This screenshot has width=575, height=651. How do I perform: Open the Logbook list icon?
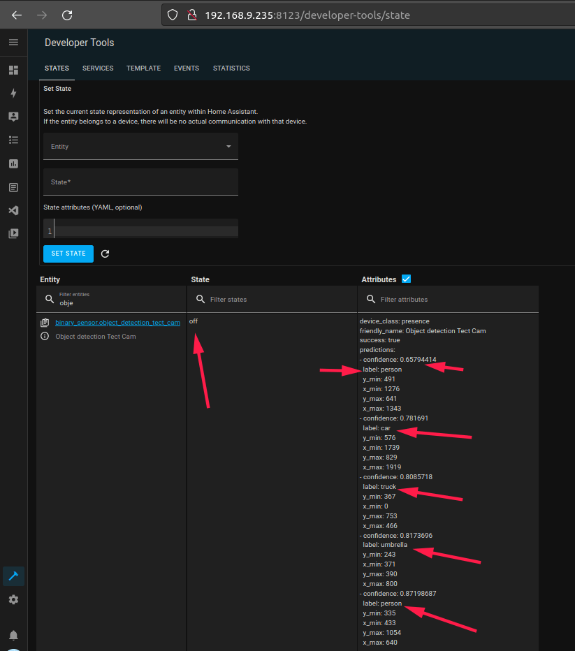tap(14, 140)
